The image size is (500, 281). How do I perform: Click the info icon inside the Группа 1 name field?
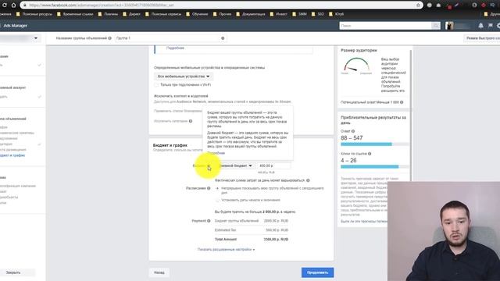pyautogui.click(x=223, y=38)
